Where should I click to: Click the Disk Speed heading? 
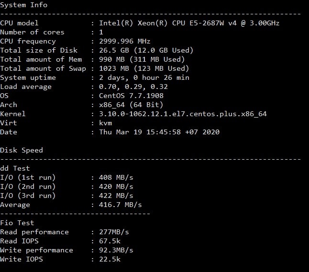click(22, 150)
